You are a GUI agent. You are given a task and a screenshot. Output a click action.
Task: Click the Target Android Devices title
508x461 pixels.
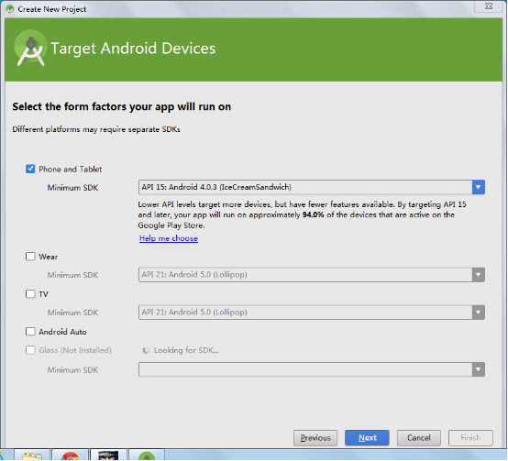pos(133,49)
